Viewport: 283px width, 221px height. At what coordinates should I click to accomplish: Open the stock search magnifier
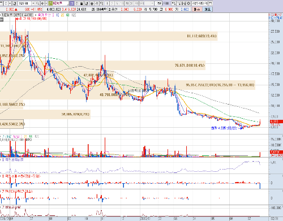(37, 3)
